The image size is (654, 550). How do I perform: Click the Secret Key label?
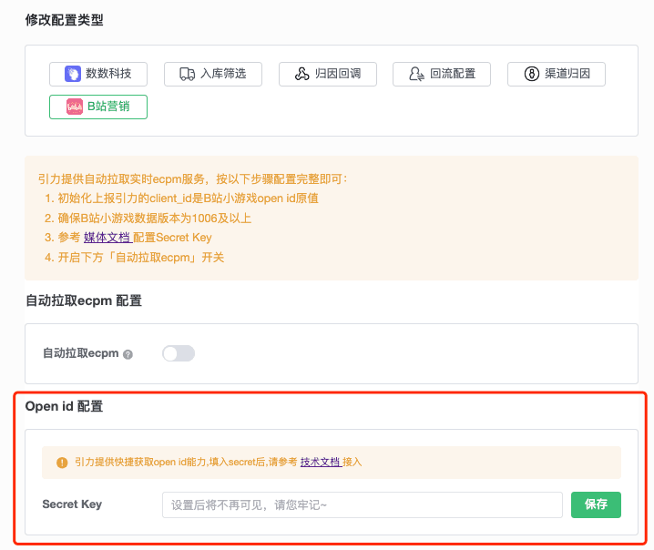(72, 504)
